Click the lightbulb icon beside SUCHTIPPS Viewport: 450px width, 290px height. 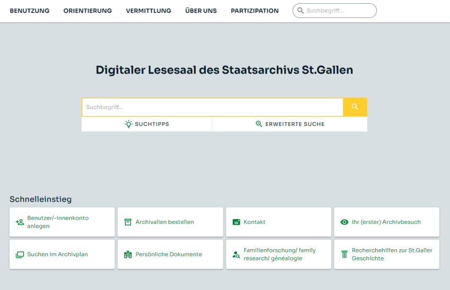[x=129, y=124]
